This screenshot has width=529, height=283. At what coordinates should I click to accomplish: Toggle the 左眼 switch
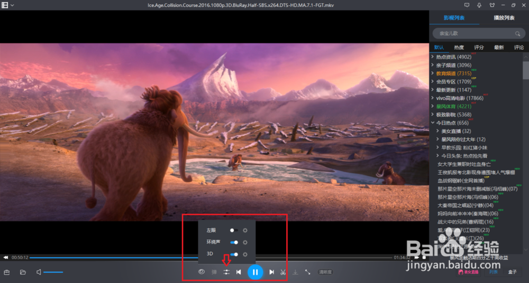coord(234,230)
